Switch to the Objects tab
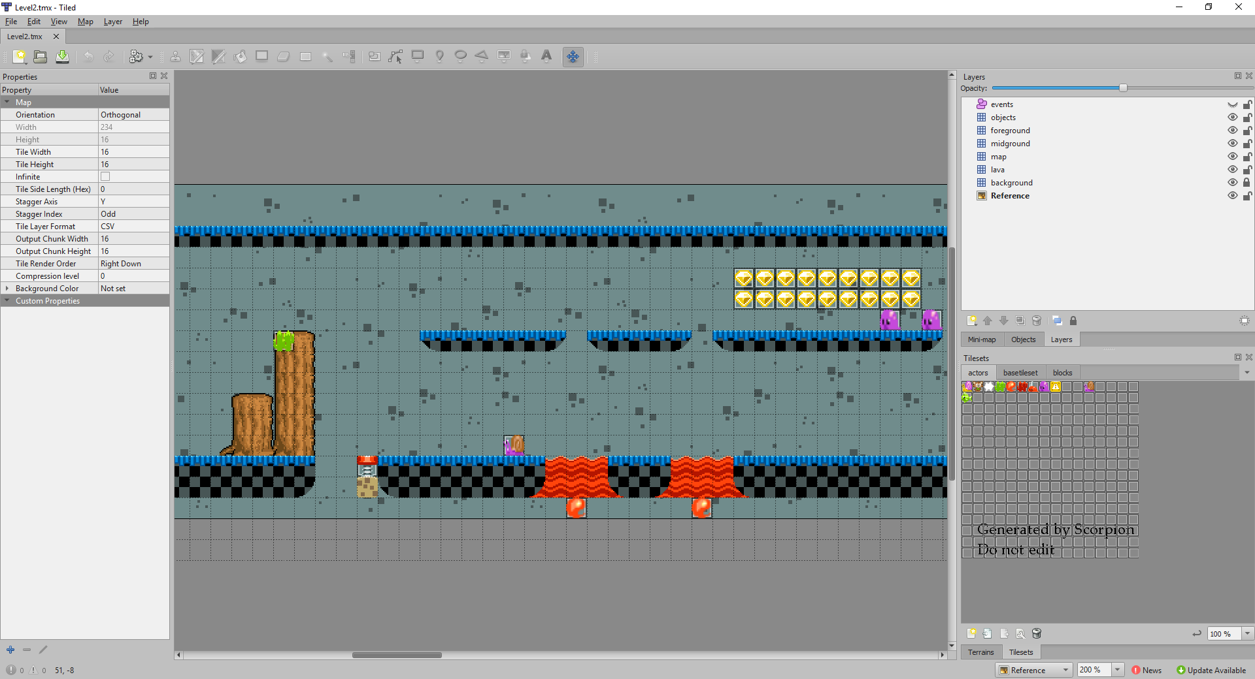The image size is (1255, 679). click(1023, 339)
